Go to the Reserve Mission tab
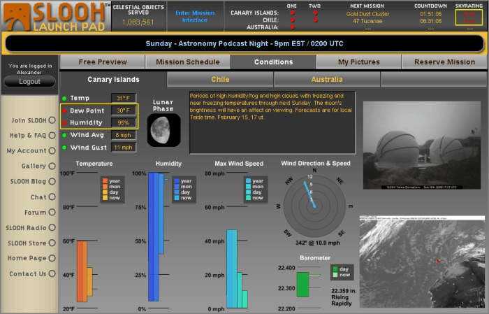 444,62
